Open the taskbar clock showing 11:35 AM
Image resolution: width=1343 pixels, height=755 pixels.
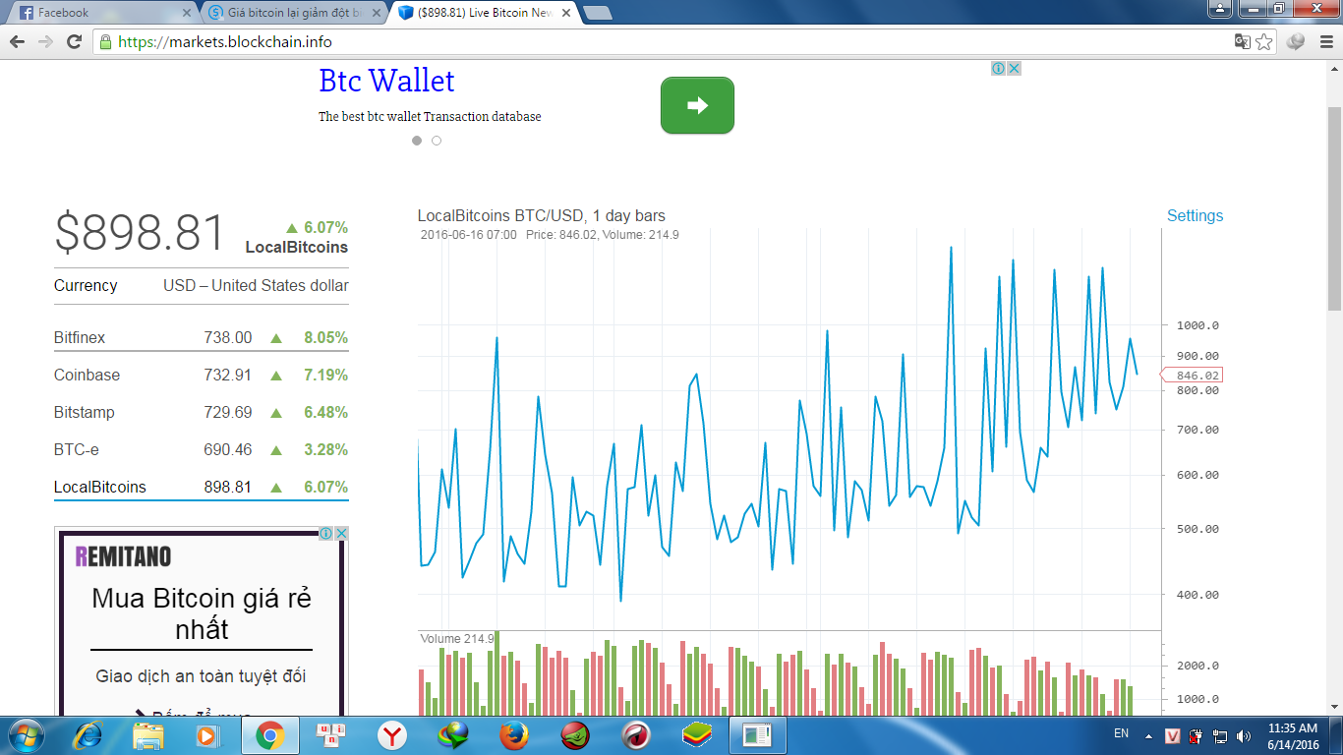(1293, 735)
